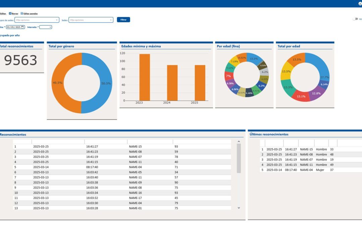This screenshot has height=226, width=362.
Task: Click the 2023 bar in ages chart
Action: (144, 77)
